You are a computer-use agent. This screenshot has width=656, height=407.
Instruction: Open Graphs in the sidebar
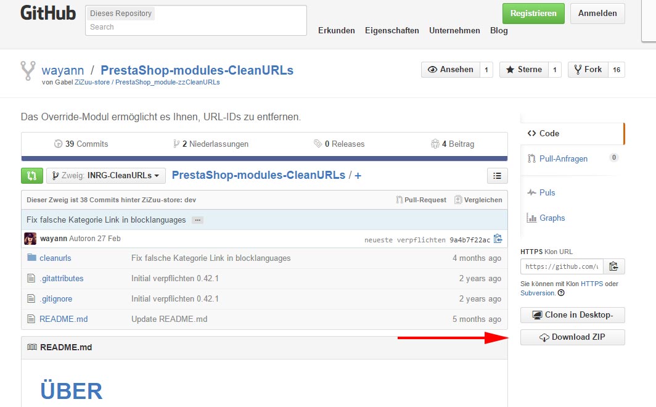552,218
